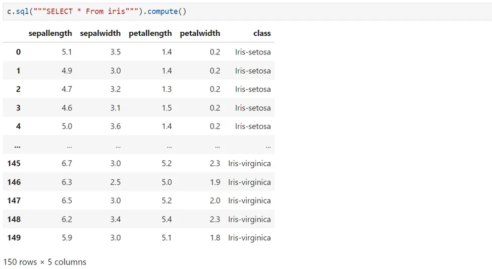This screenshot has width=492, height=269.
Task: Select the petallength column header
Action: pyautogui.click(x=150, y=33)
